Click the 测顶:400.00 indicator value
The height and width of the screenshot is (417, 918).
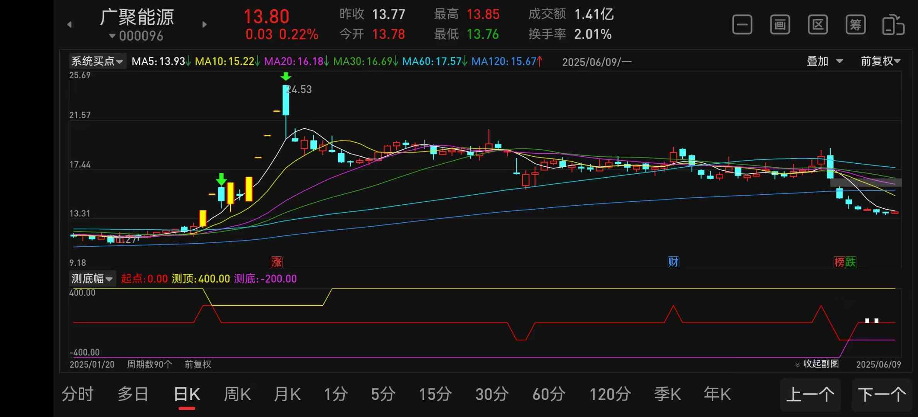point(201,278)
